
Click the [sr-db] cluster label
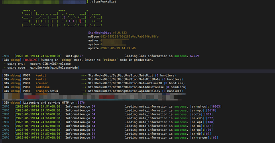(196, 134)
